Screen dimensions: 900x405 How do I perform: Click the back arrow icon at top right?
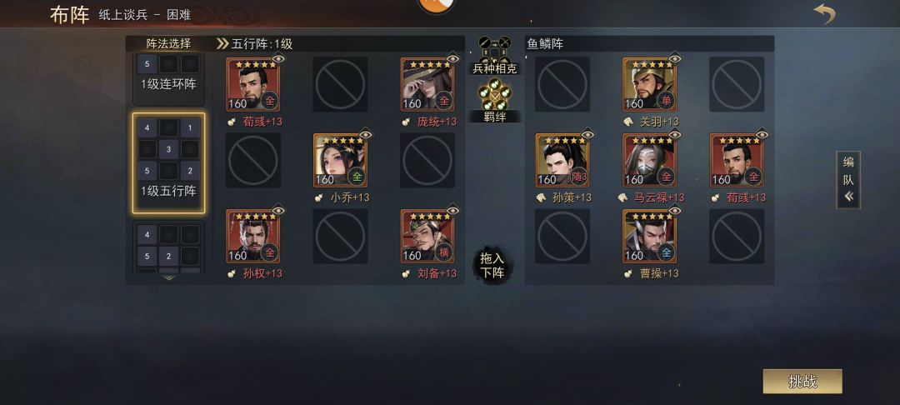[x=825, y=14]
